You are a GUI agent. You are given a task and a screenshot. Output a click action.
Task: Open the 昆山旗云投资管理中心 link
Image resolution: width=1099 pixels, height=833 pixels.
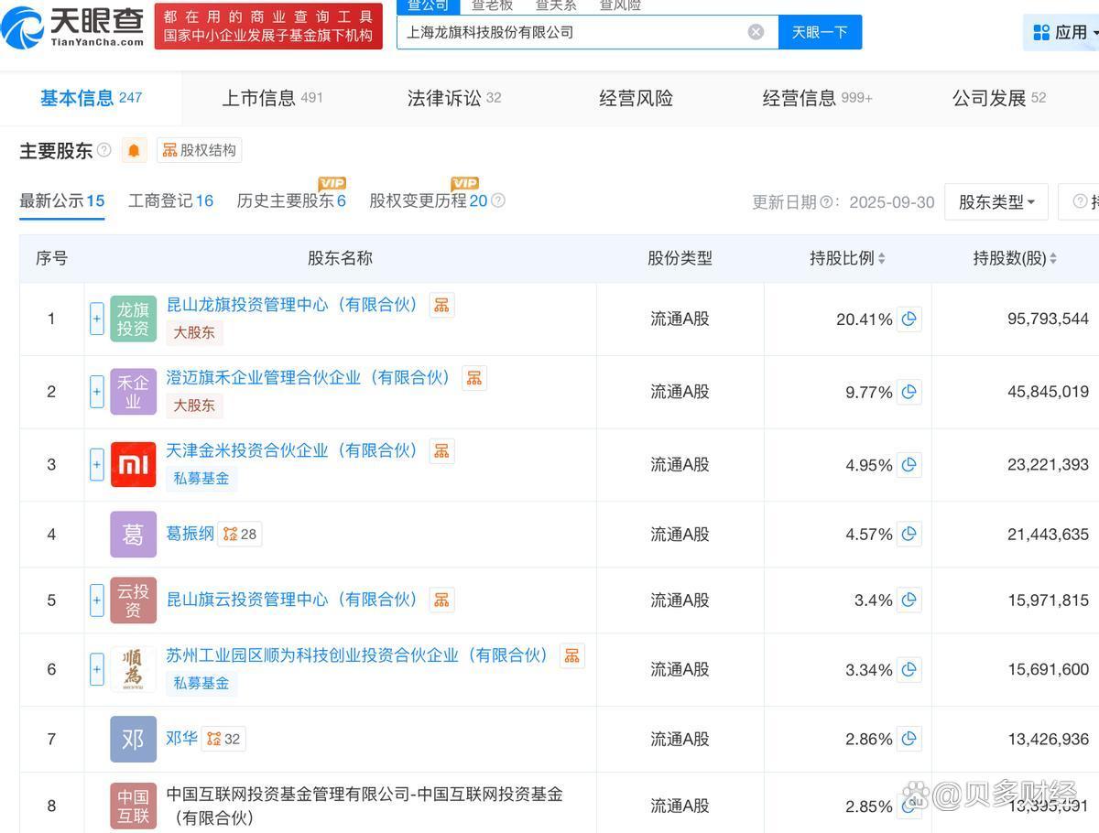point(292,600)
